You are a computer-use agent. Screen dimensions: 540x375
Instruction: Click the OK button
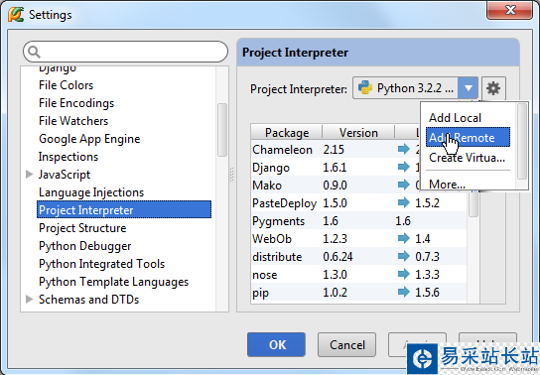point(276,344)
